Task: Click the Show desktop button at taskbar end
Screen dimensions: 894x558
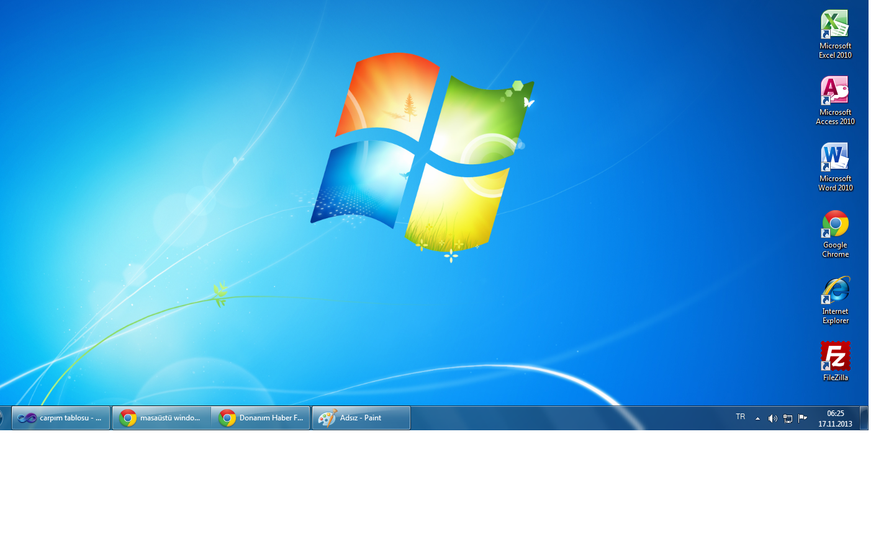Action: pos(864,418)
